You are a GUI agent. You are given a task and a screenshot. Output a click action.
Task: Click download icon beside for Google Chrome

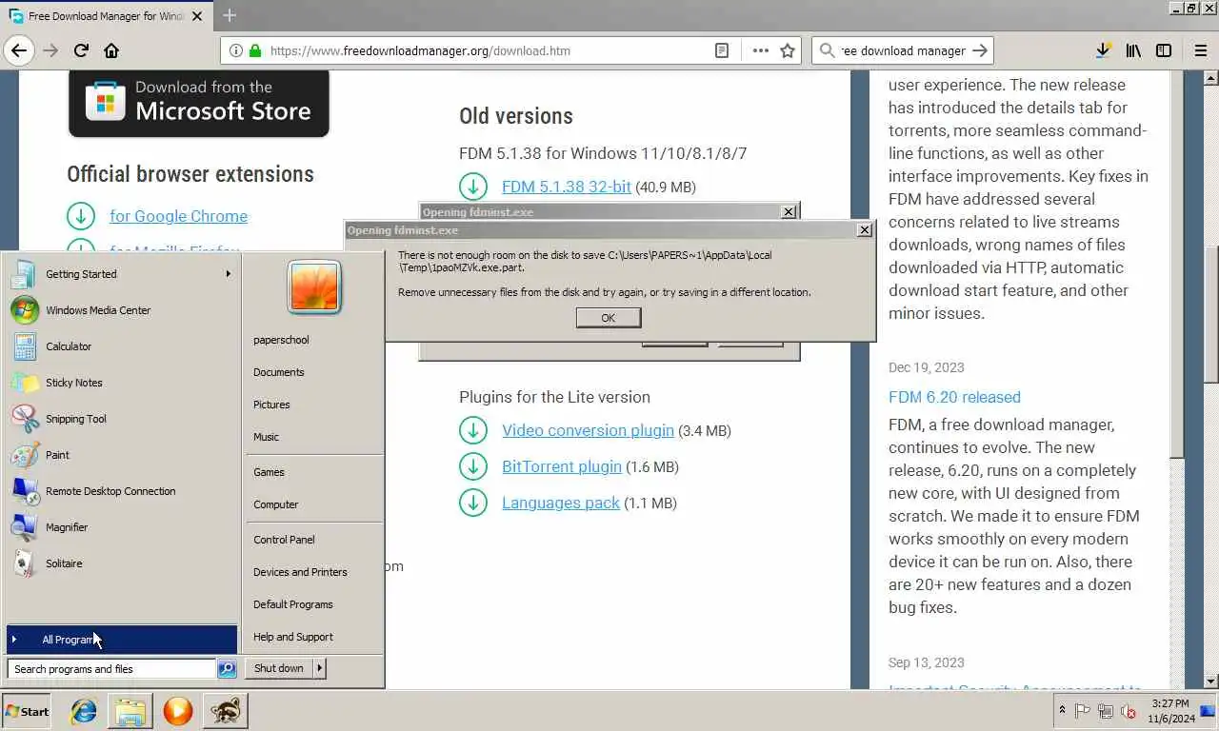click(81, 216)
